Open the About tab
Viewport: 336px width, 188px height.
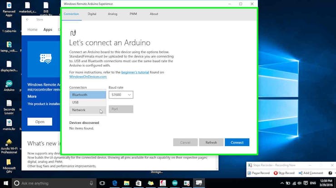[x=154, y=14]
